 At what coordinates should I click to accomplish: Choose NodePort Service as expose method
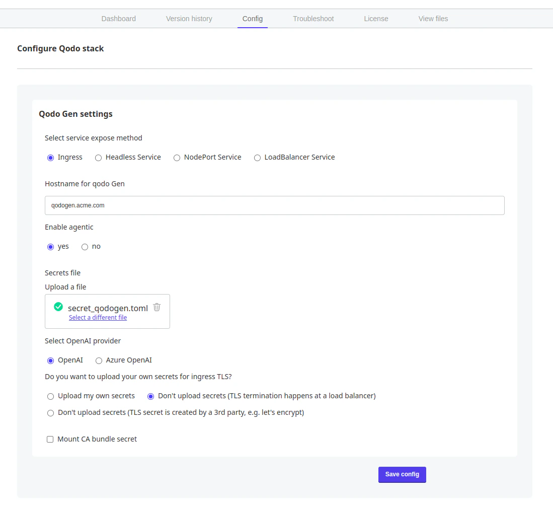(x=177, y=158)
